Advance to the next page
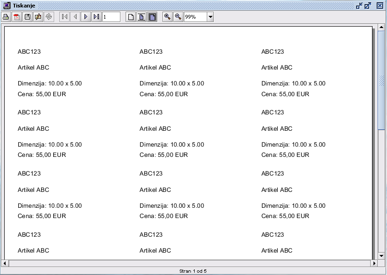This screenshot has height=275, width=387. point(85,17)
